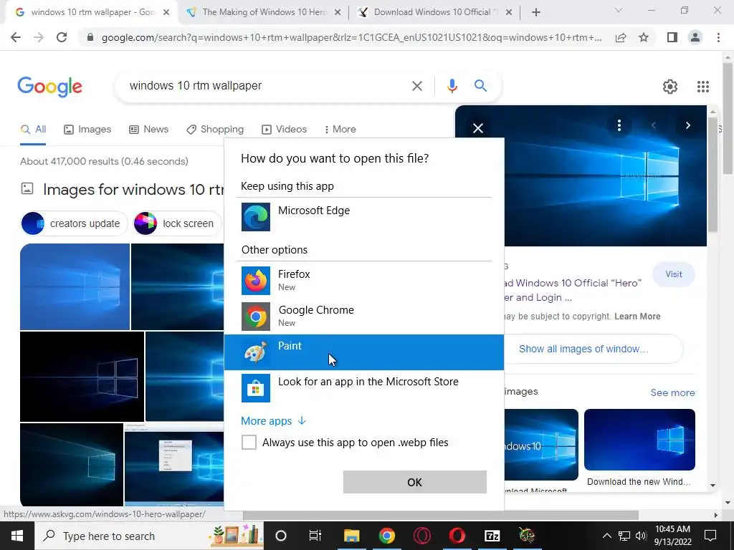Go forward in Chrome
Viewport: 734px width, 550px height.
(x=39, y=37)
